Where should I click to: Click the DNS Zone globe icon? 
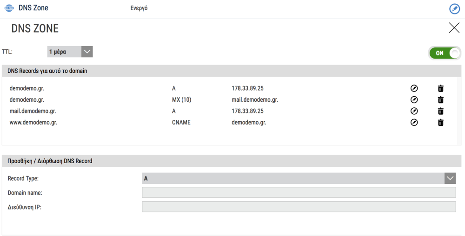click(9, 8)
